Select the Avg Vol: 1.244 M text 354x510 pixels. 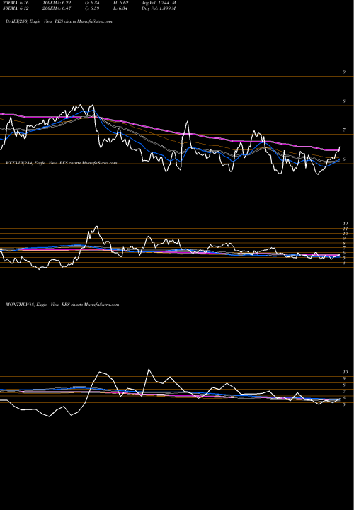coord(159,3)
